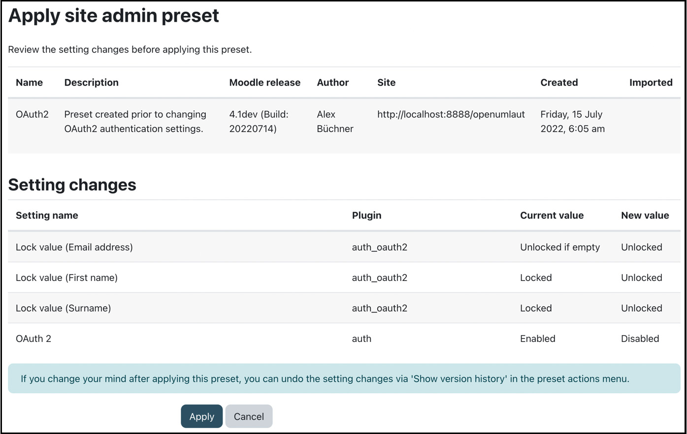This screenshot has width=687, height=434.
Task: Click the 'Preset created prior to changing' description
Action: (135, 122)
